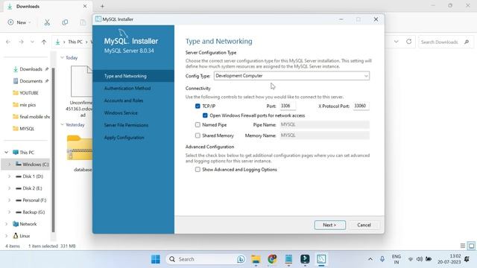This screenshot has height=268, width=477.
Task: Open a new File Explorer tab
Action: 102,6
